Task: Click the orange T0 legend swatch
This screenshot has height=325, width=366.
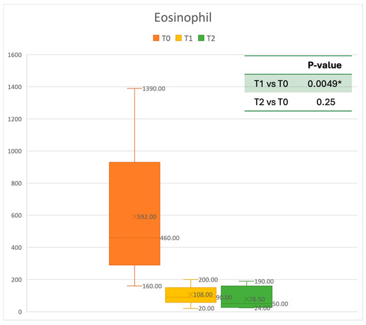Action: [156, 38]
